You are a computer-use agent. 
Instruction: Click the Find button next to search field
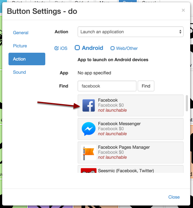pos(146,86)
